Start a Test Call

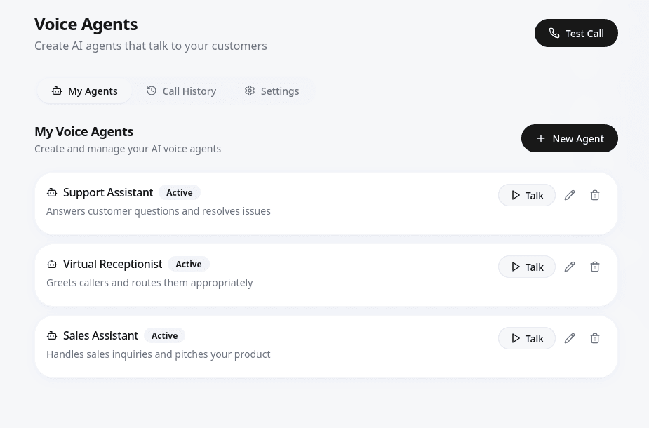tap(576, 33)
